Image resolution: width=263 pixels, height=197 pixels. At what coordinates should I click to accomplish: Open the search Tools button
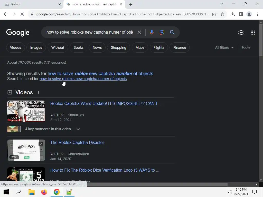(246, 47)
